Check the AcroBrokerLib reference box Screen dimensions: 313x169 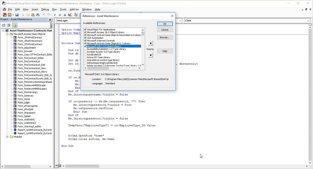[85, 54]
